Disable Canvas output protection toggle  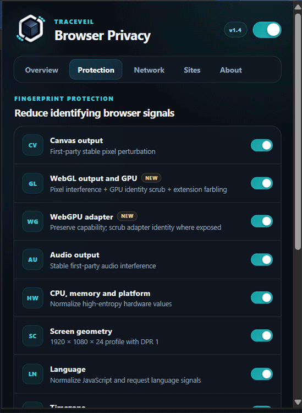coord(262,145)
